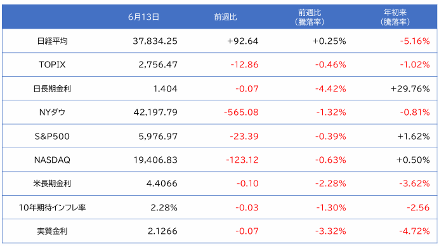
Task: Click the +29.76% year-to-date cell
Action: click(x=410, y=88)
